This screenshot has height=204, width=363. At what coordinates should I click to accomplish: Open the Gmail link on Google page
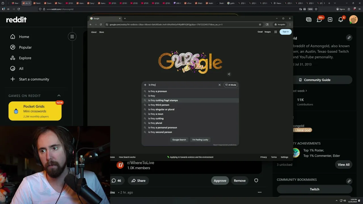coord(260,32)
